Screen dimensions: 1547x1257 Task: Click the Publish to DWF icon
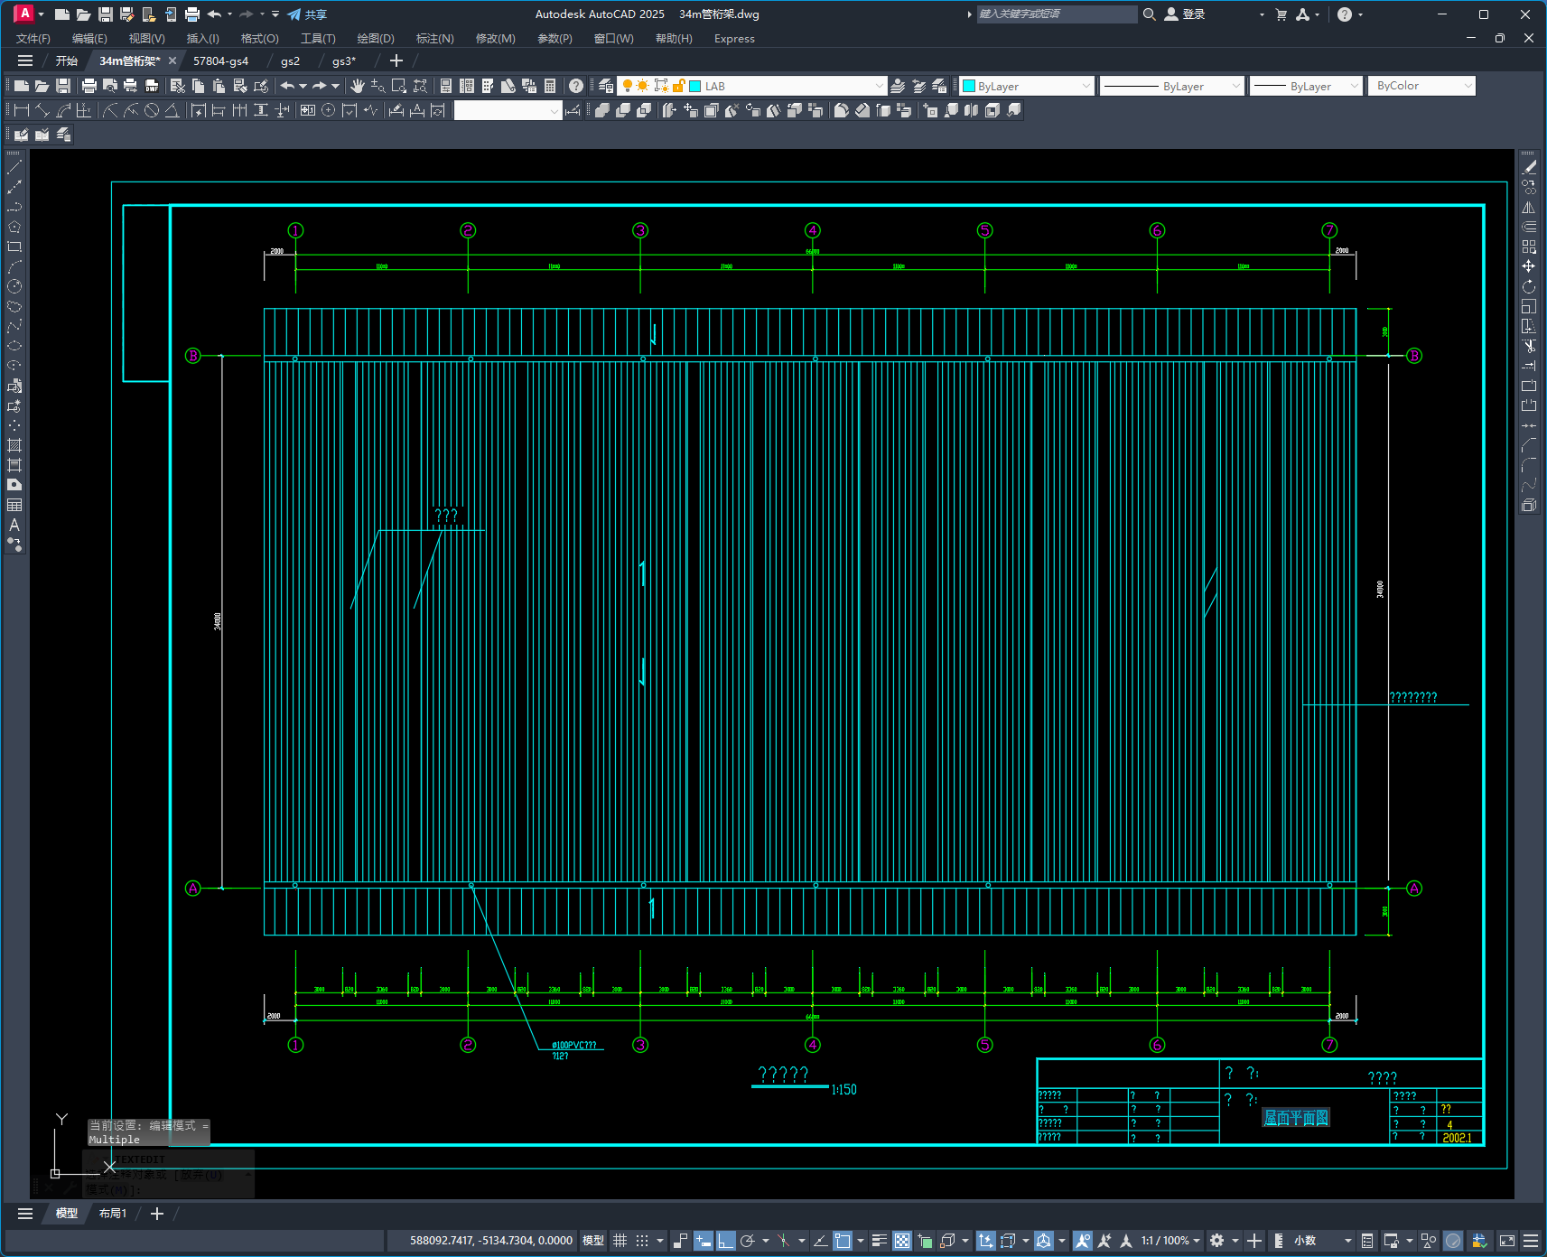click(x=152, y=86)
